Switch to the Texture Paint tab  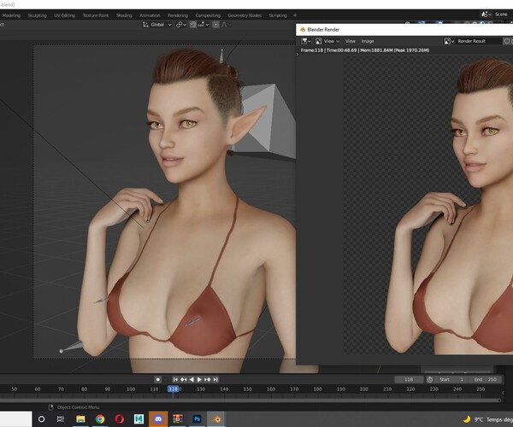(95, 15)
